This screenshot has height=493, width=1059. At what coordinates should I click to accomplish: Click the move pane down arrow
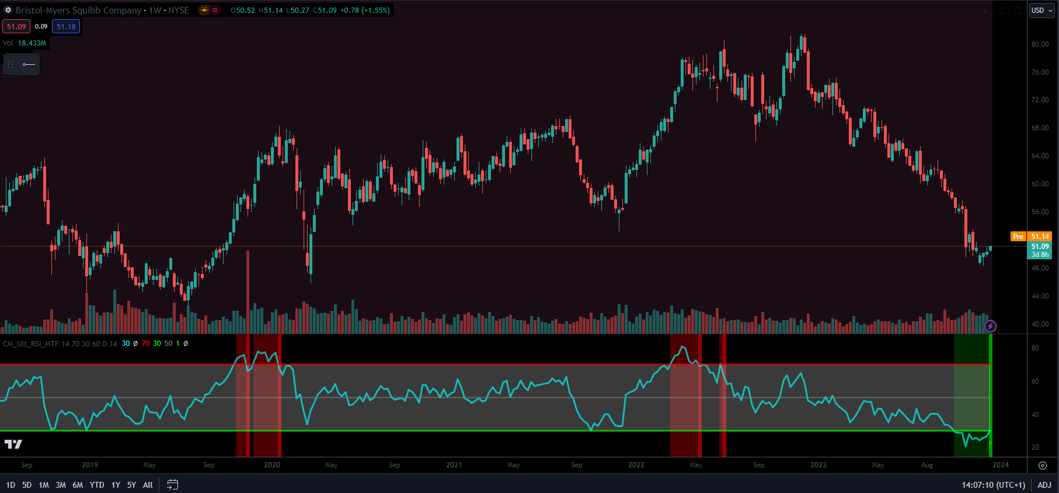point(985,11)
